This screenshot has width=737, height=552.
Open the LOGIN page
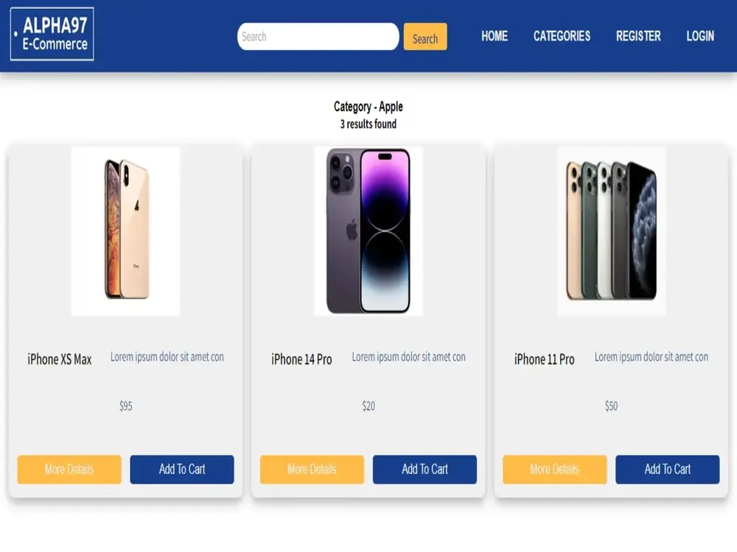pyautogui.click(x=700, y=36)
